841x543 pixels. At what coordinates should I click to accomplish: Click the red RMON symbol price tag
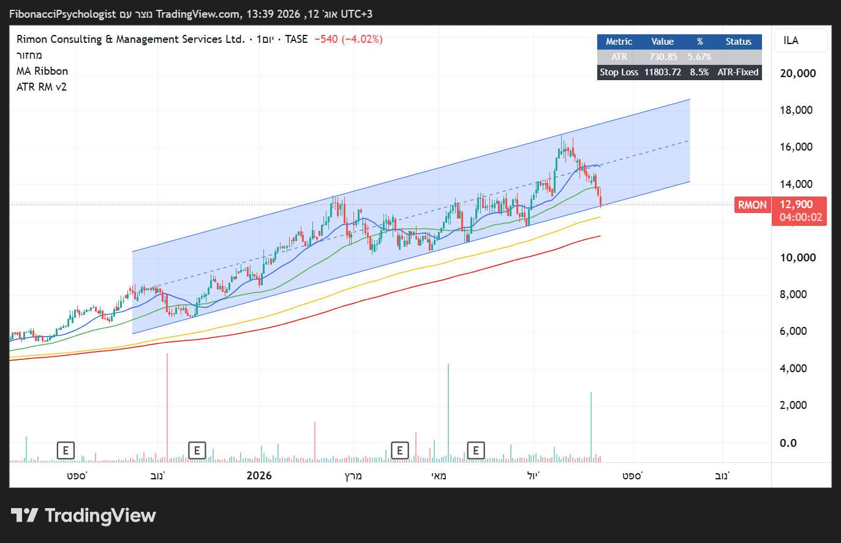pyautogui.click(x=752, y=205)
